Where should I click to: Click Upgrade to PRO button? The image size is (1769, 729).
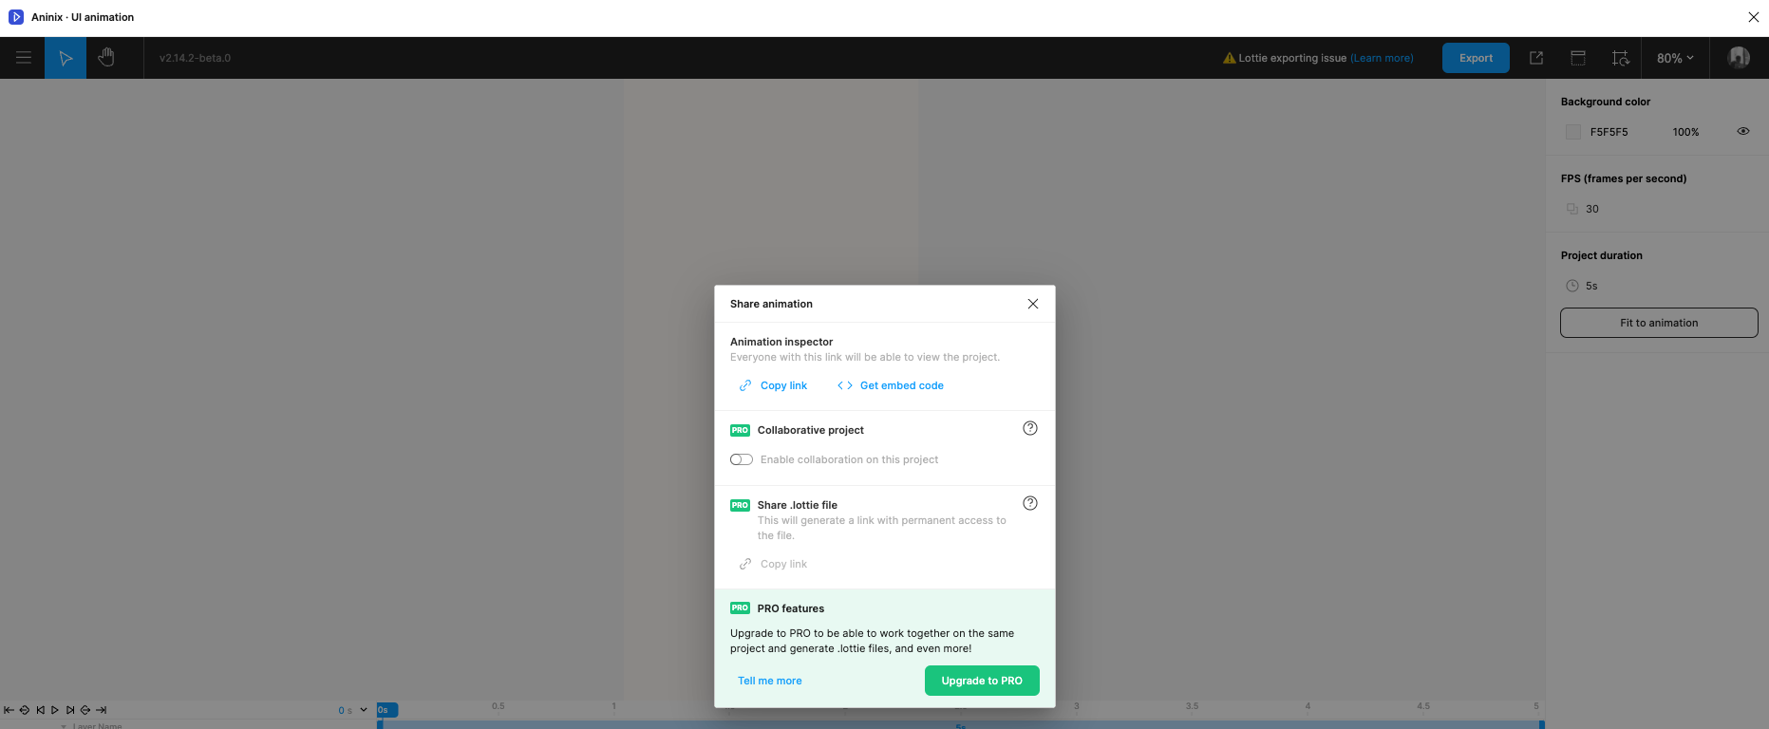pyautogui.click(x=982, y=681)
